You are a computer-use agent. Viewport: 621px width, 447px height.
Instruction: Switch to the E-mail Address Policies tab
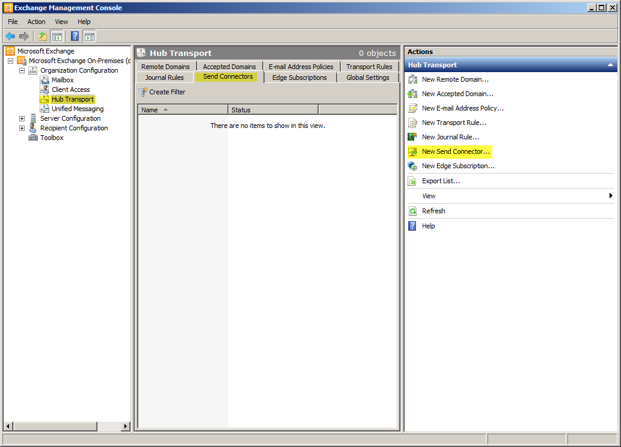[x=301, y=67]
